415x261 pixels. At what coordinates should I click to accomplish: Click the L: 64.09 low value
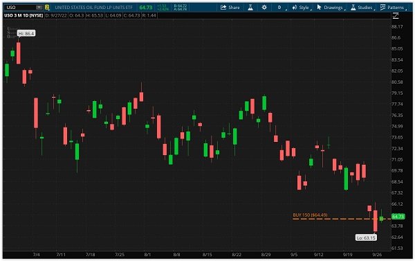pyautogui.click(x=113, y=15)
